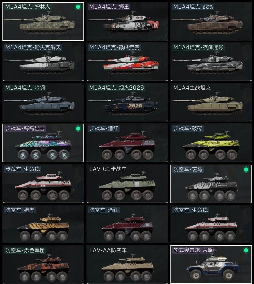
Task: Choose the M1A4坦克-战痕 tank skin
Action: coord(211,21)
